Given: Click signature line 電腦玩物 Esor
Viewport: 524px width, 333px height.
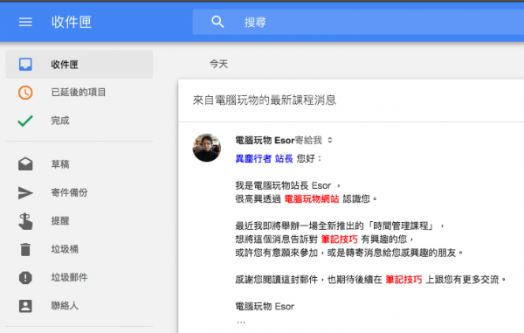Looking at the screenshot, I should (x=265, y=306).
